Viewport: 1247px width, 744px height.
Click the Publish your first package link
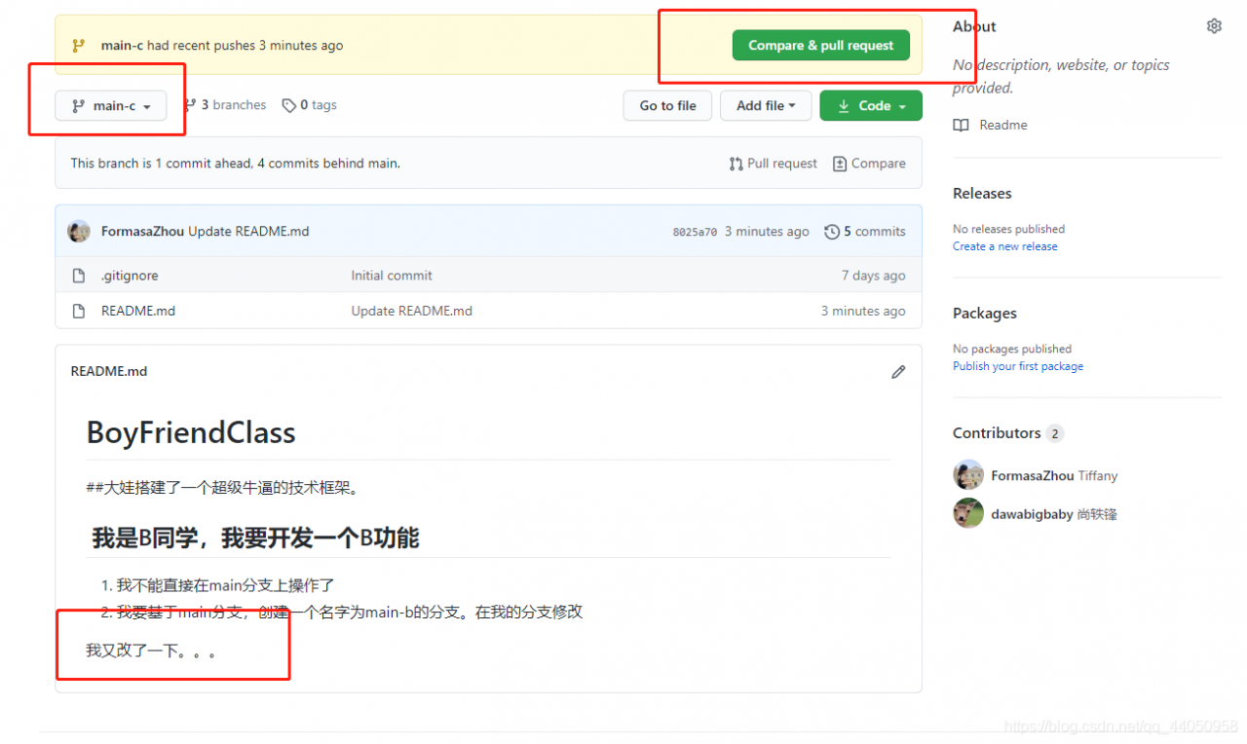(x=1017, y=365)
